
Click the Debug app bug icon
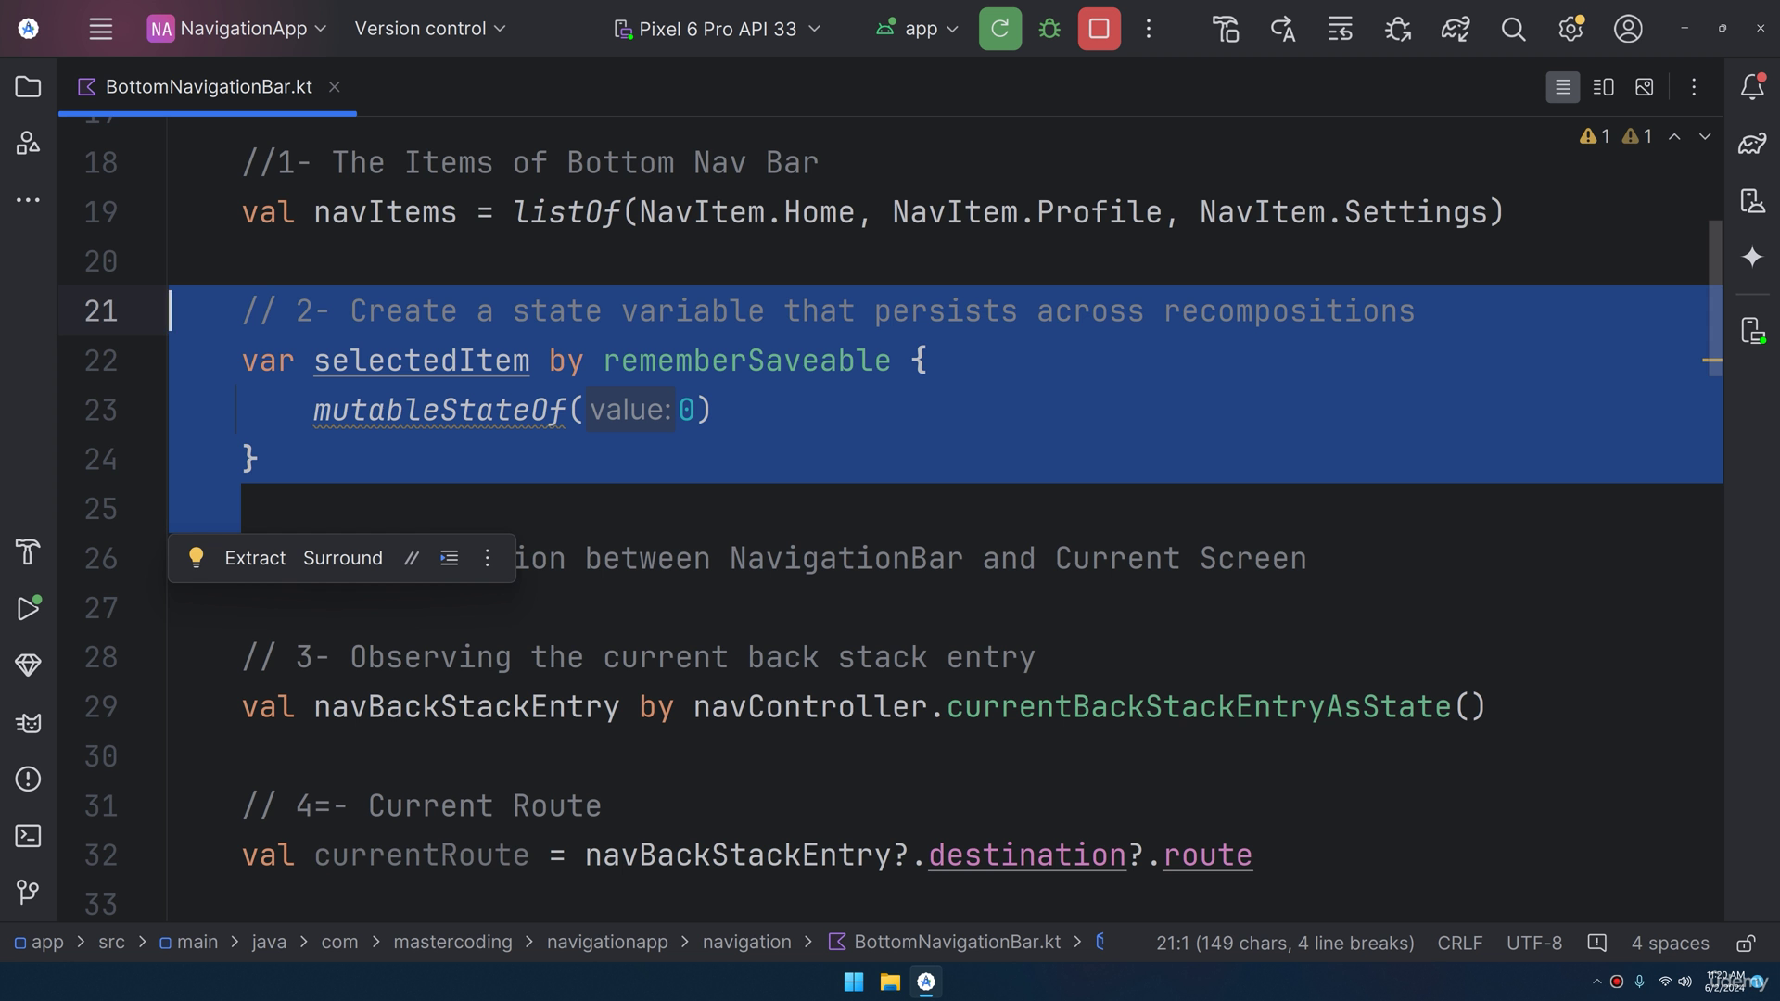(1049, 29)
